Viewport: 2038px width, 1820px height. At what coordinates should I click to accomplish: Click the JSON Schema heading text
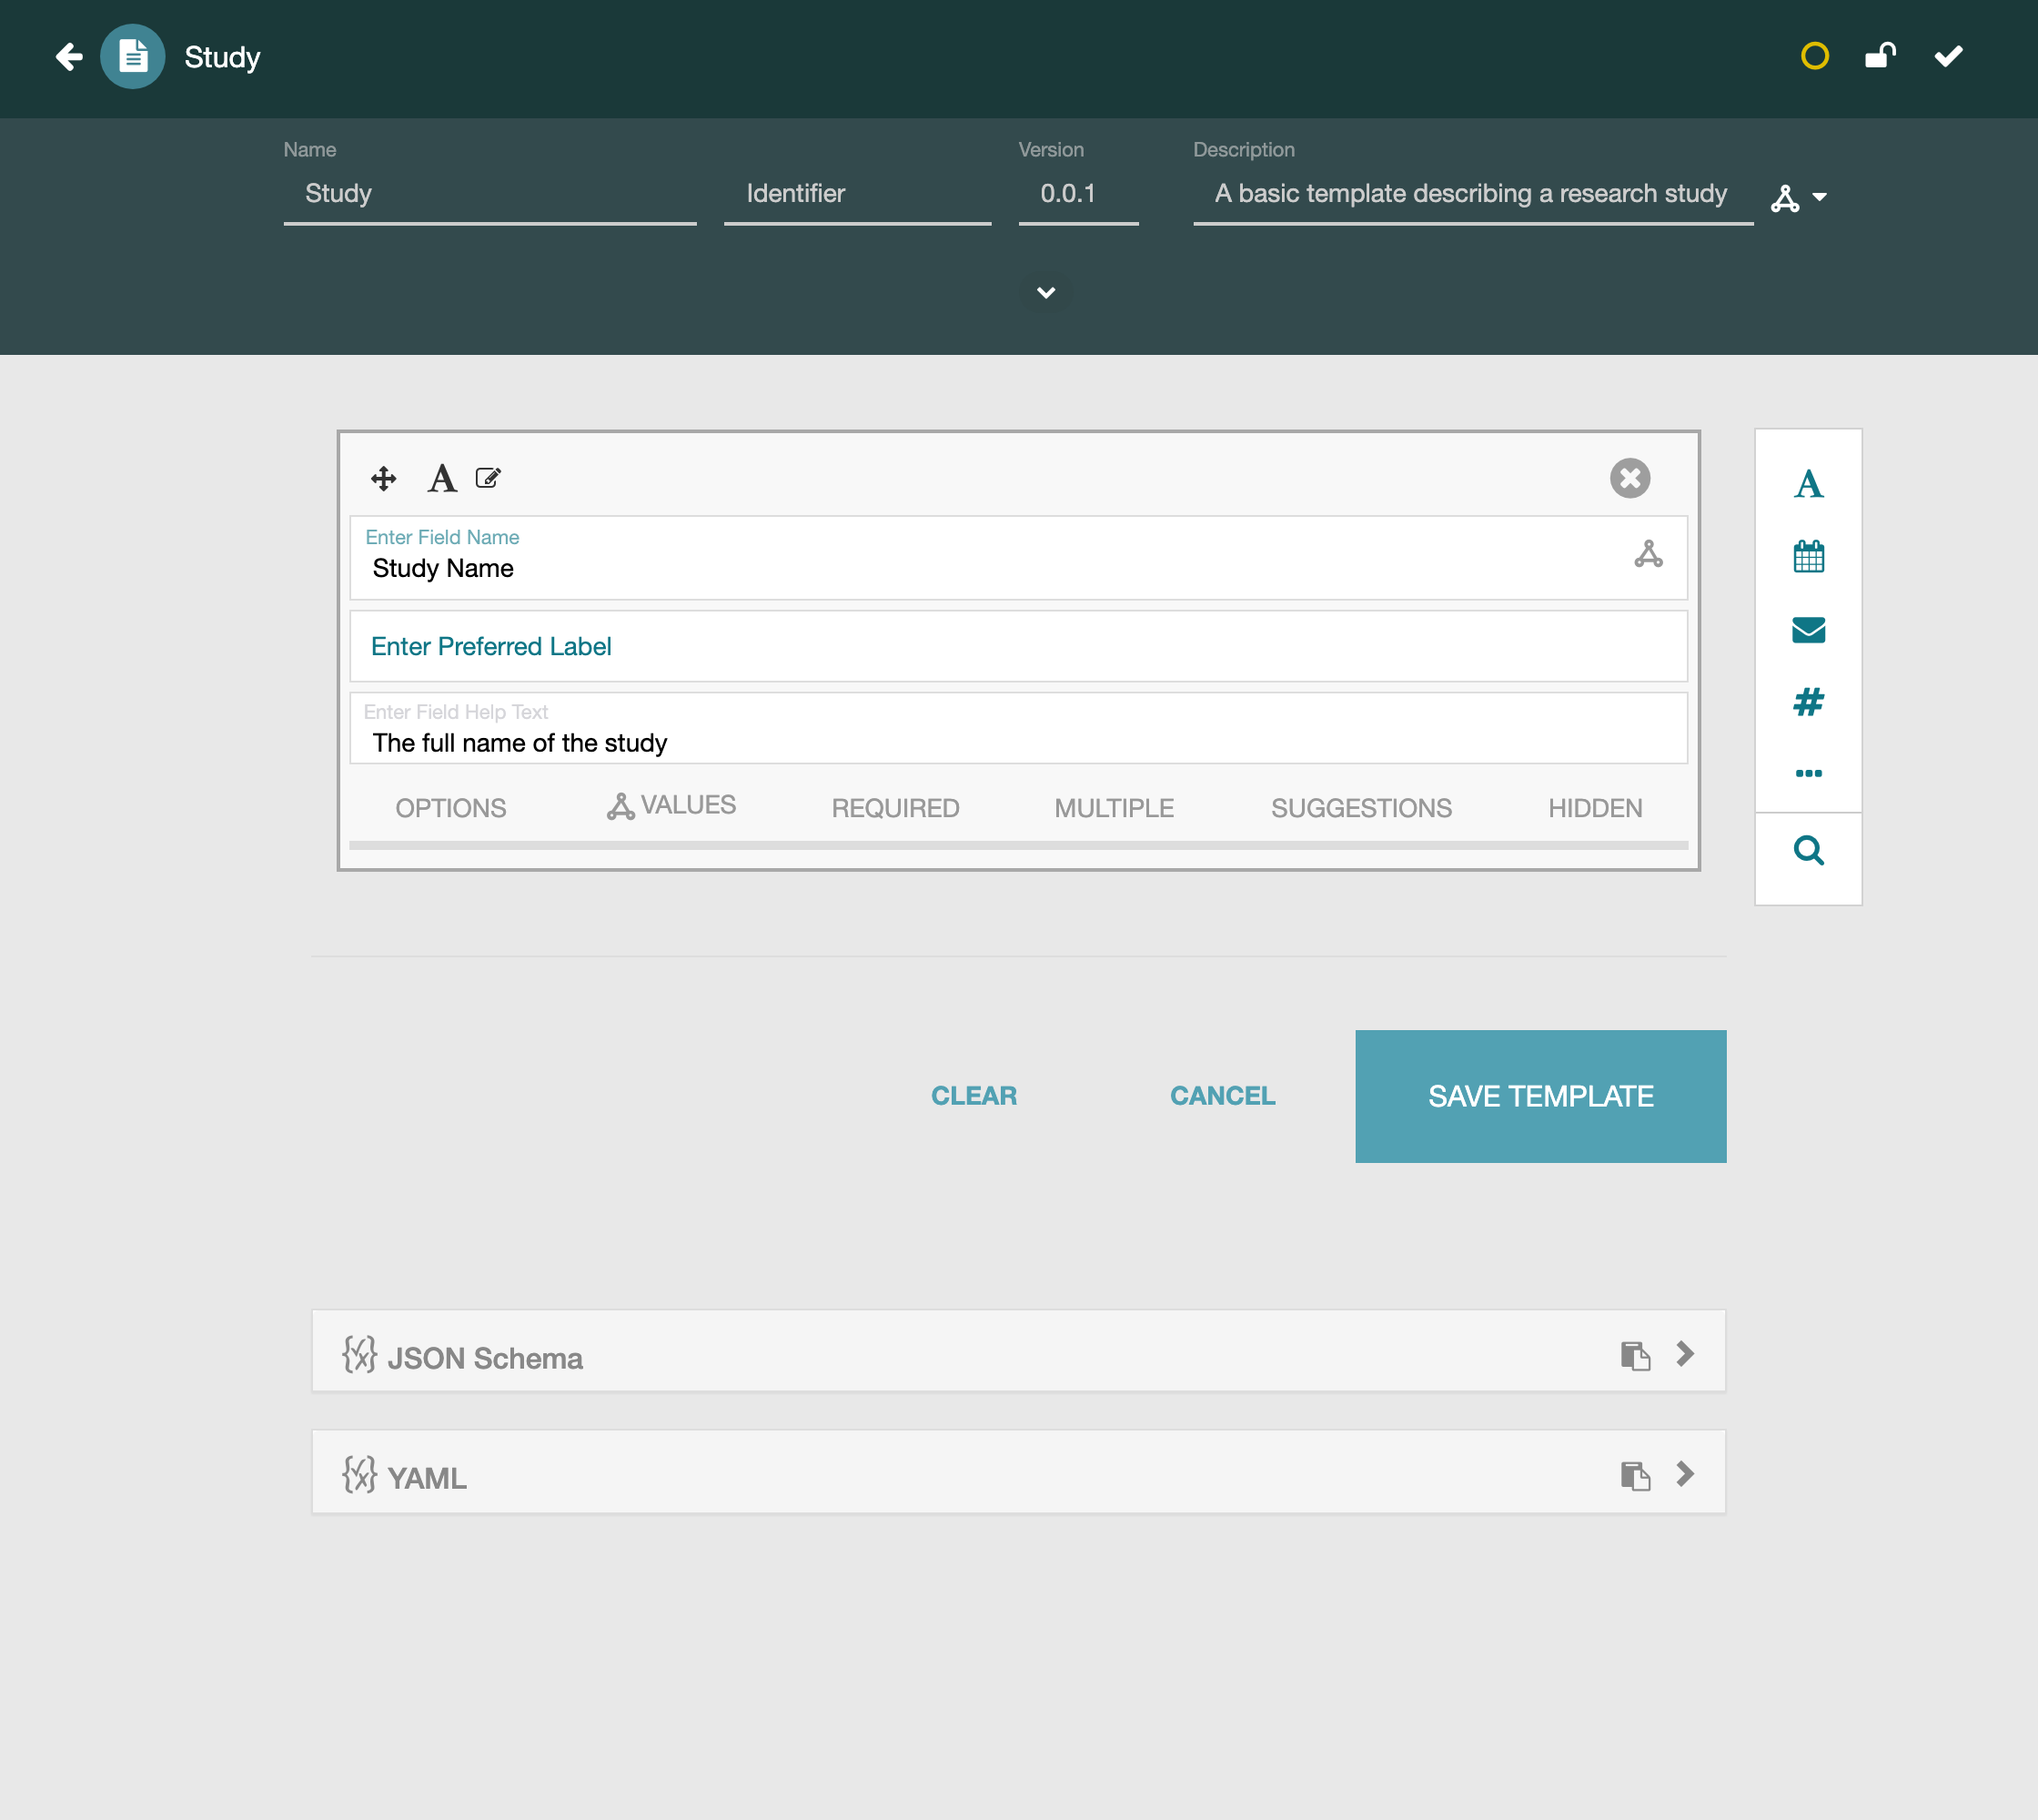pos(485,1358)
